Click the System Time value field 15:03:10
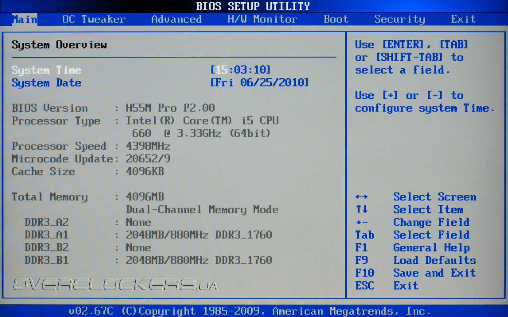Screen dimensions: 508x317 click(x=241, y=70)
